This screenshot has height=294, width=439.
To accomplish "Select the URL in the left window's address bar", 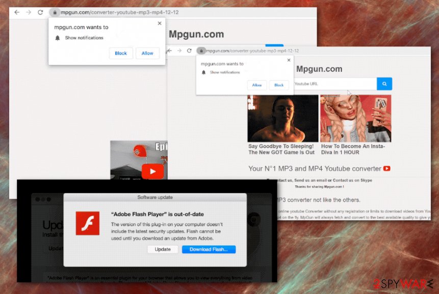I will coord(119,12).
